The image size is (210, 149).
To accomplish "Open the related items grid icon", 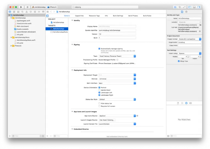I will (48, 12).
